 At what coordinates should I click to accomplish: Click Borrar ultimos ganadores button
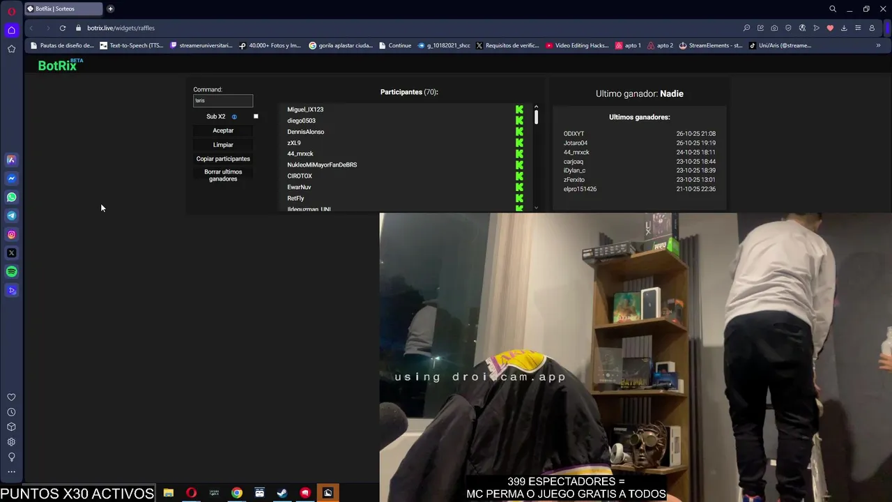pos(223,175)
